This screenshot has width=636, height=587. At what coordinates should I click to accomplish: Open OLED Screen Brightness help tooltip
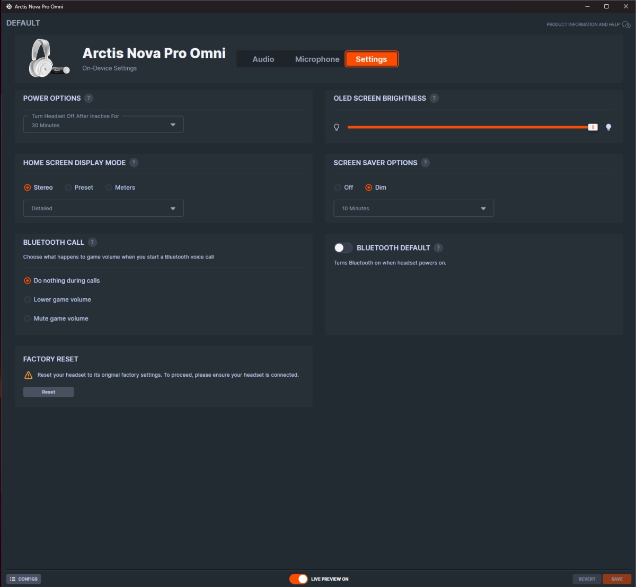point(434,98)
